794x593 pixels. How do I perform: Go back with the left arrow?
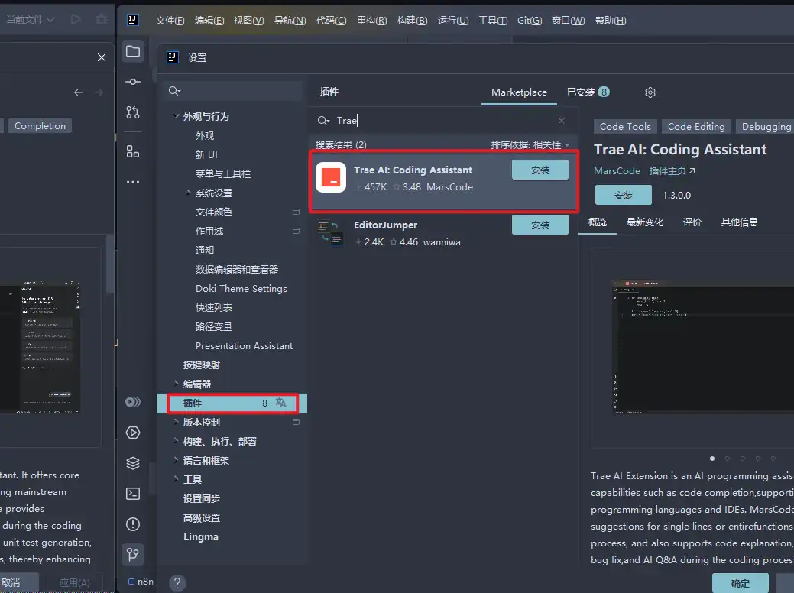point(79,92)
